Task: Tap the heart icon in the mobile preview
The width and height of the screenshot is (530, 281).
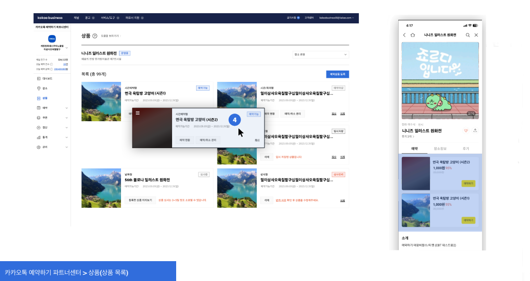Action: (466, 131)
